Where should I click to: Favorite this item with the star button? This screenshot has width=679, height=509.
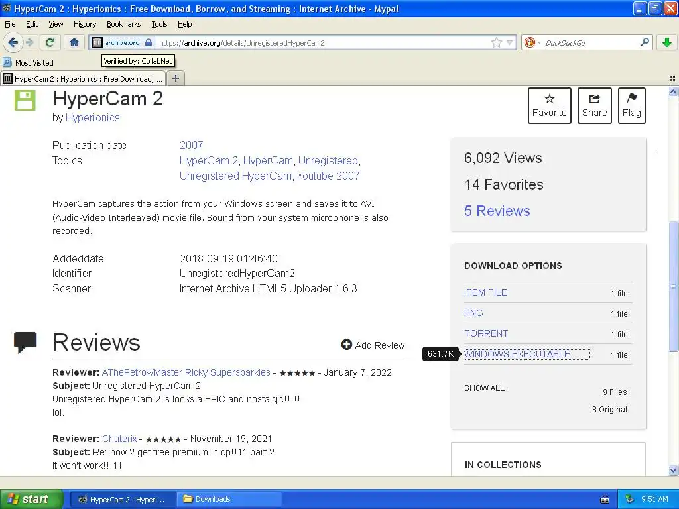click(550, 105)
